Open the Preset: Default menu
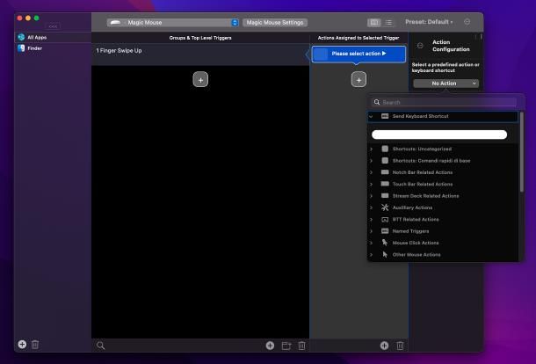 point(429,22)
